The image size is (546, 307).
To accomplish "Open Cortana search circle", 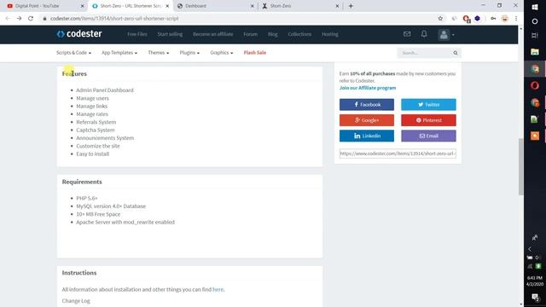I will [x=535, y=21].
